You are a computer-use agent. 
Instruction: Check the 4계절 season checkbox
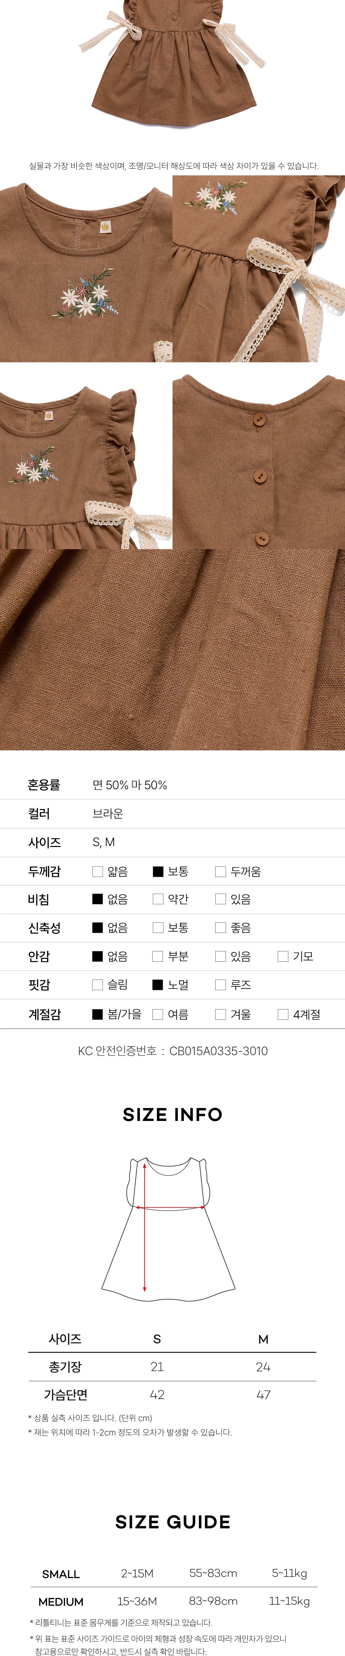pos(283,1014)
